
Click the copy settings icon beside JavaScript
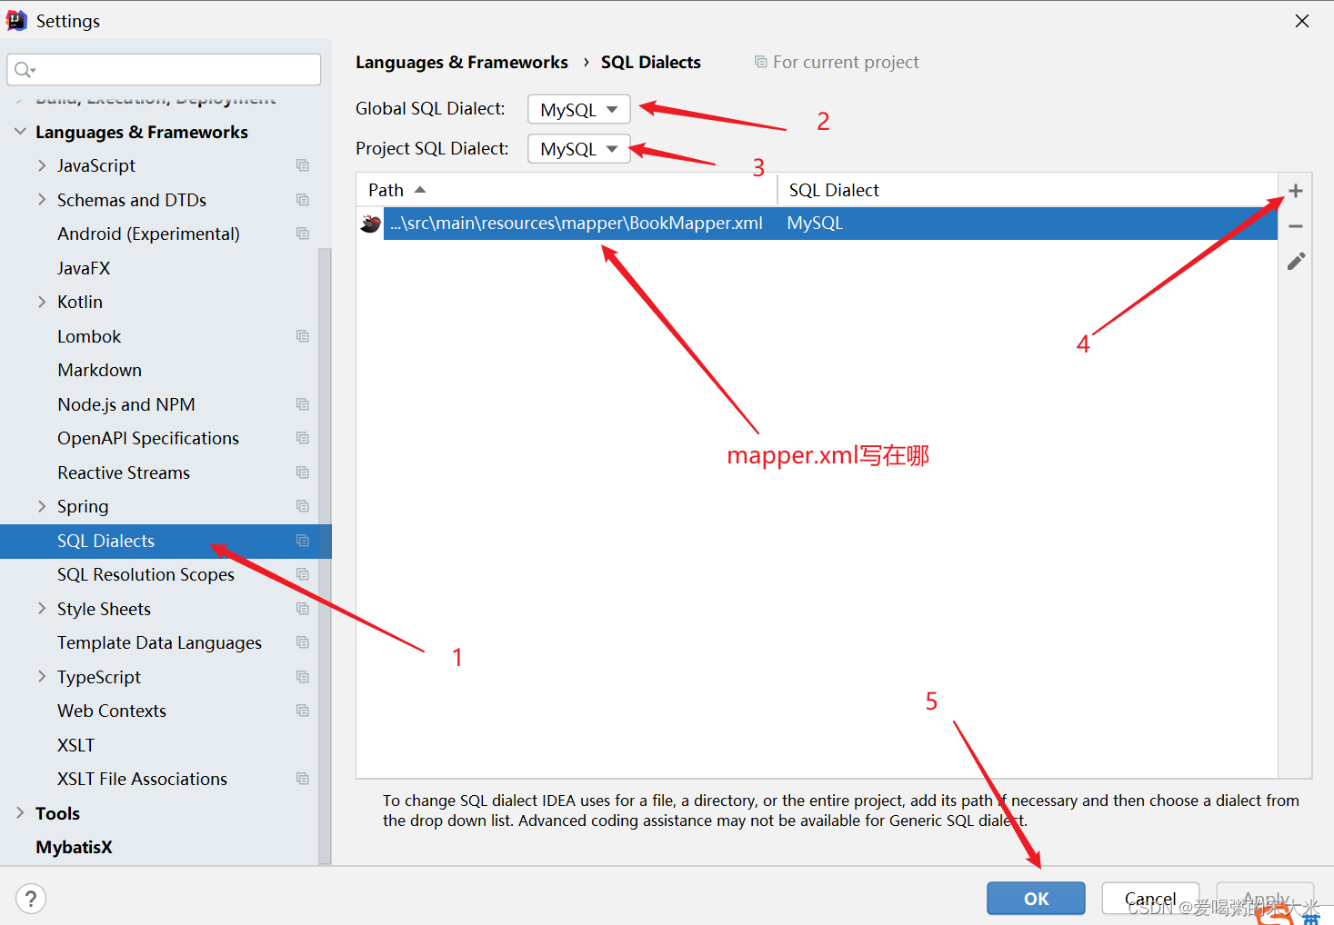pos(302,165)
